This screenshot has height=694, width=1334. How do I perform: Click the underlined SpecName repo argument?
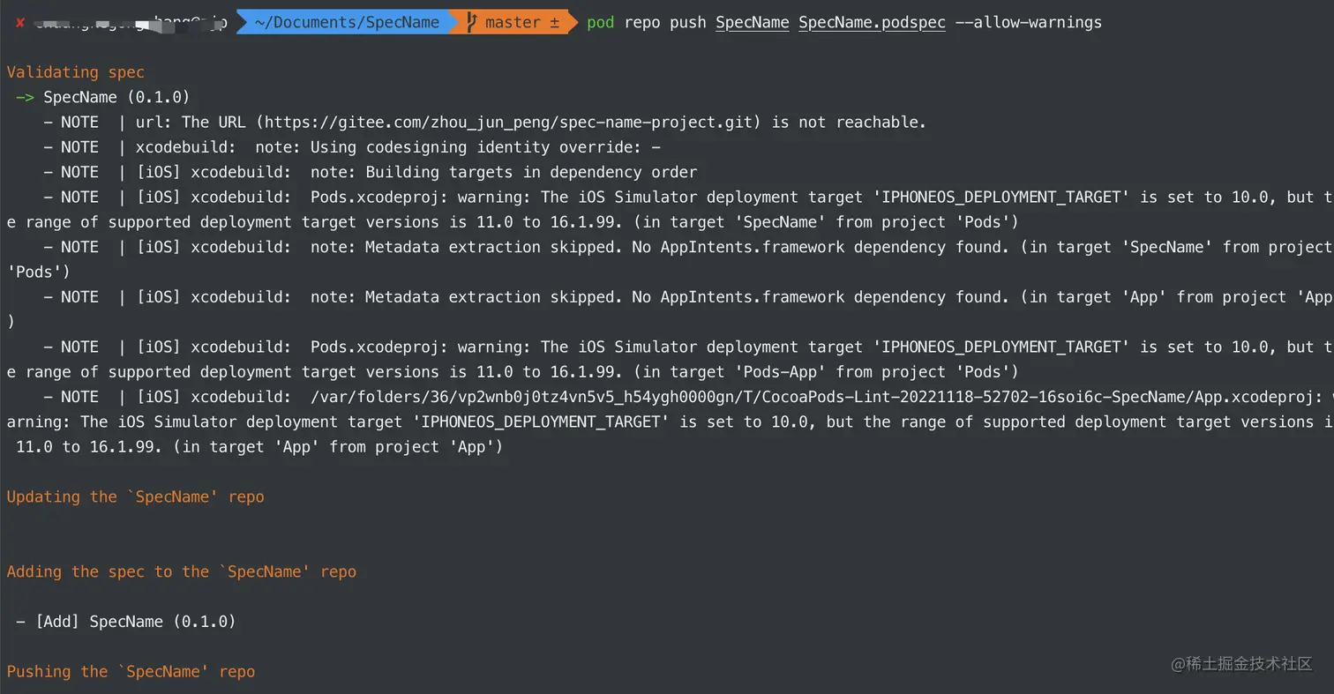(752, 23)
